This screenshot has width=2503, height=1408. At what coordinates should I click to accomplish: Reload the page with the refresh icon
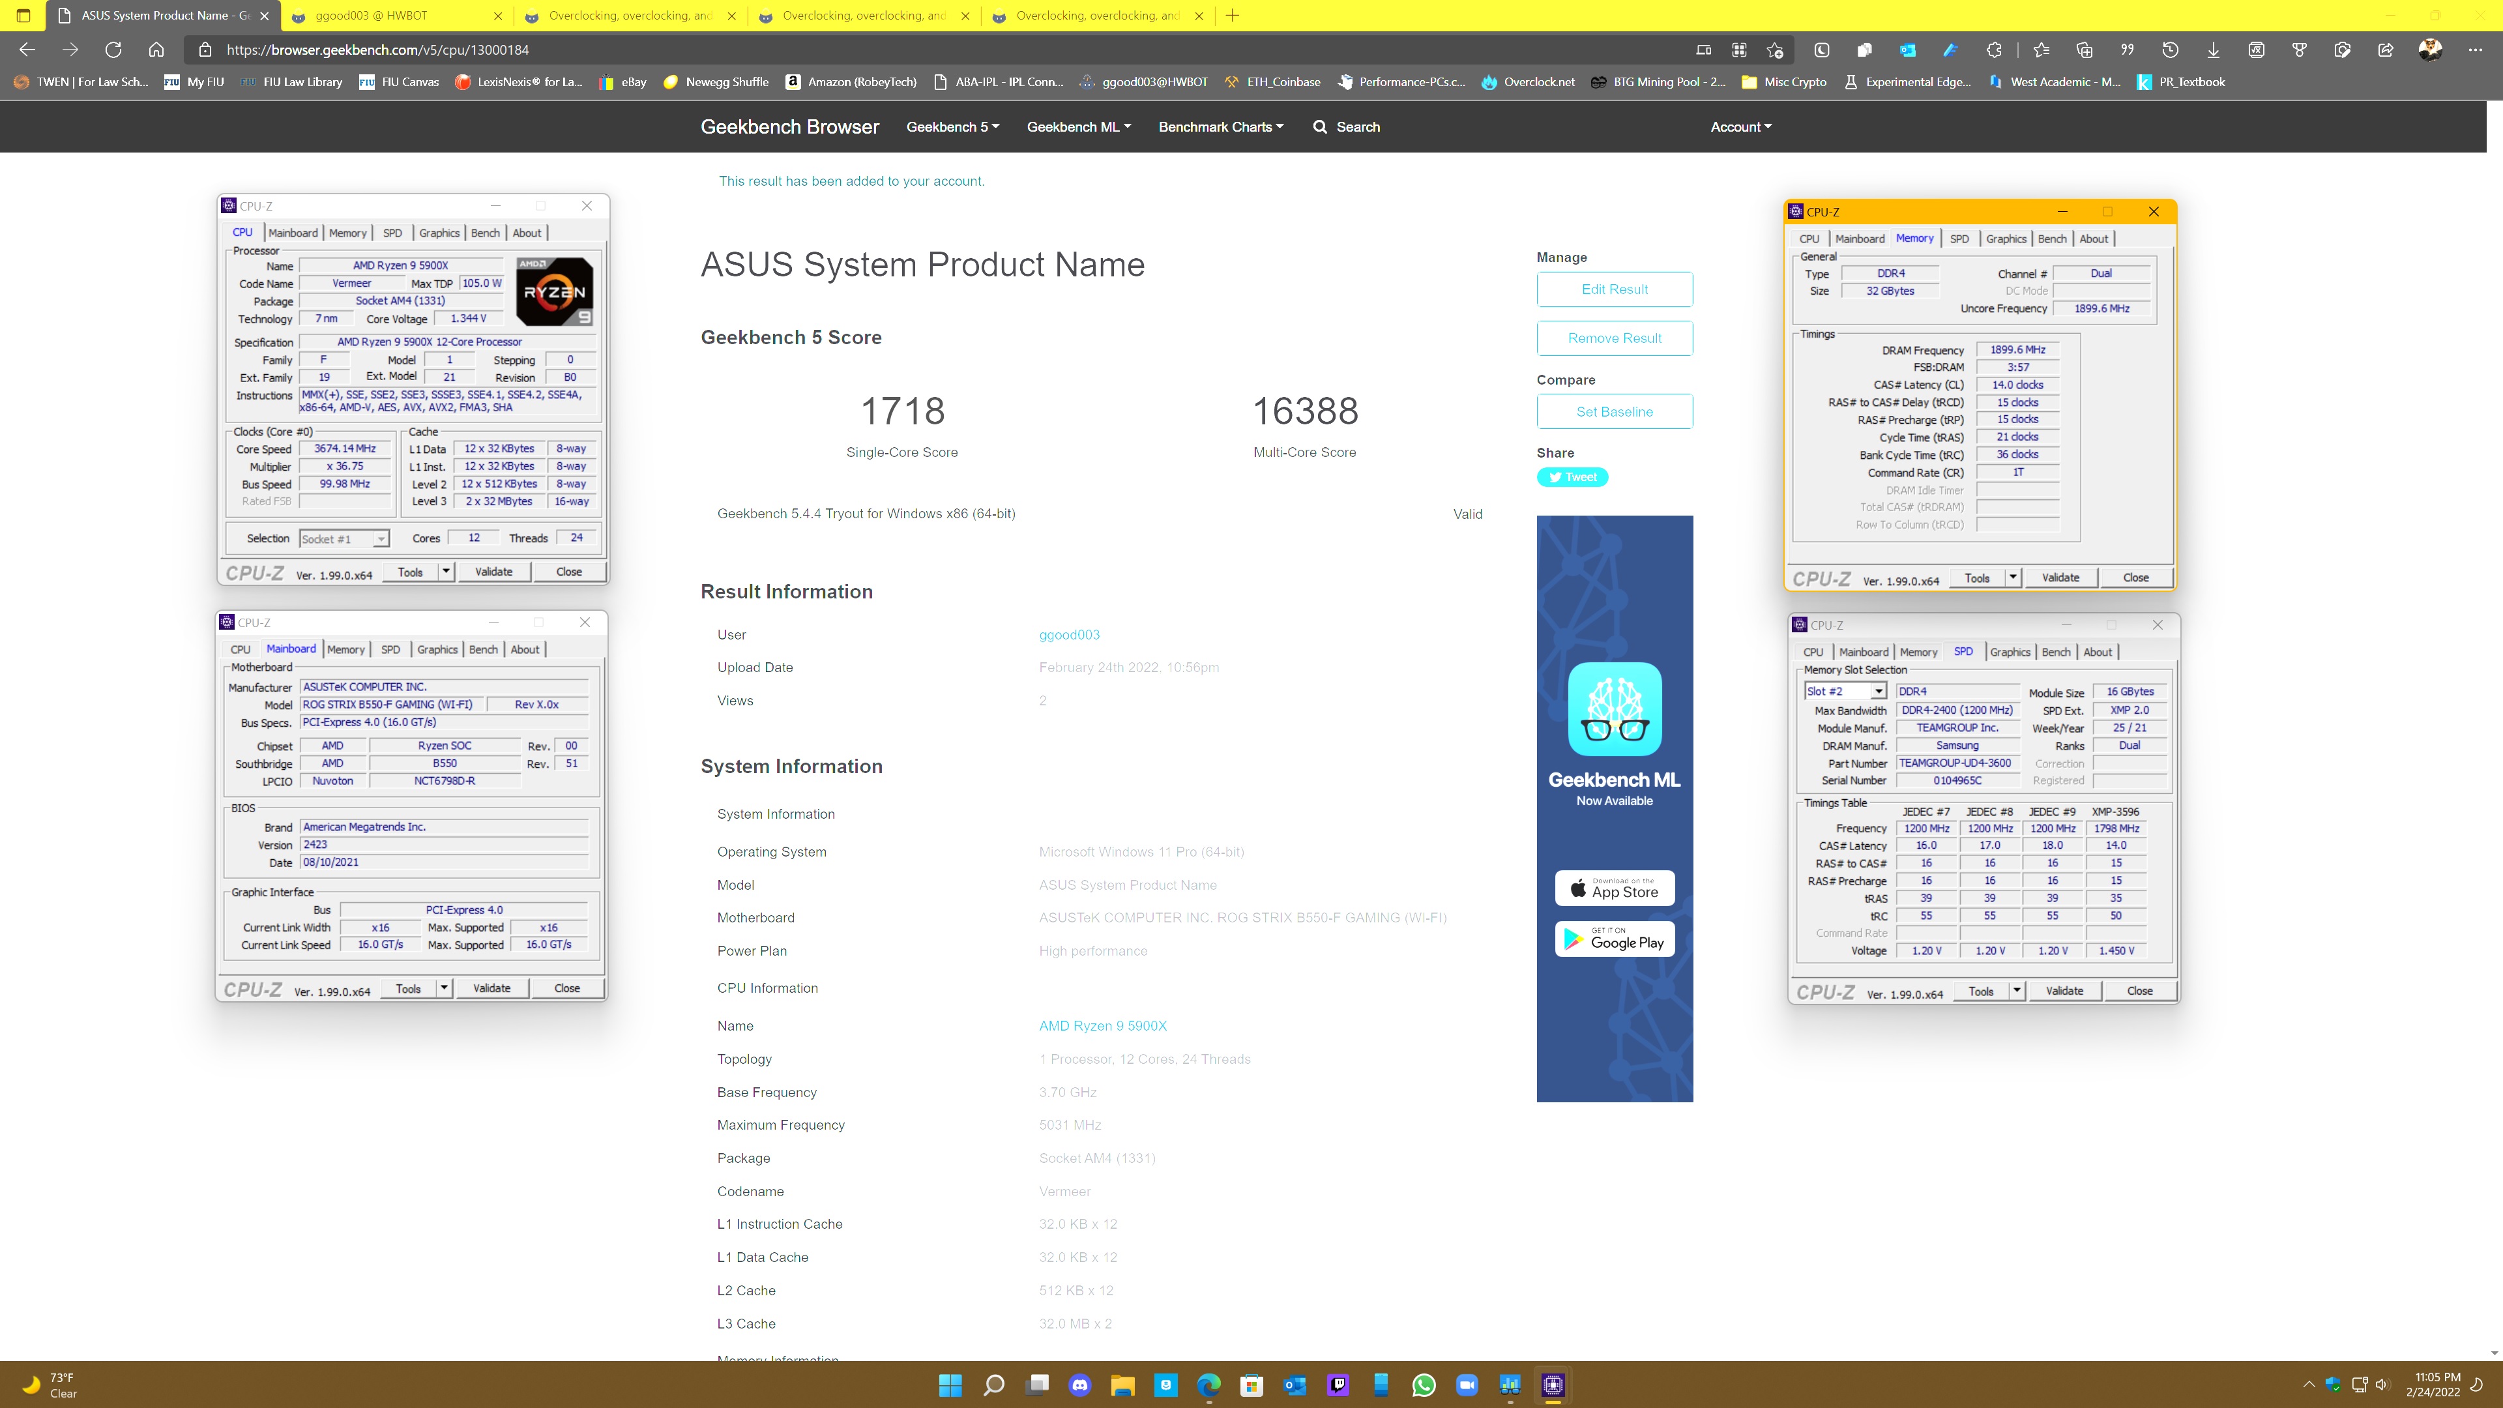113,50
